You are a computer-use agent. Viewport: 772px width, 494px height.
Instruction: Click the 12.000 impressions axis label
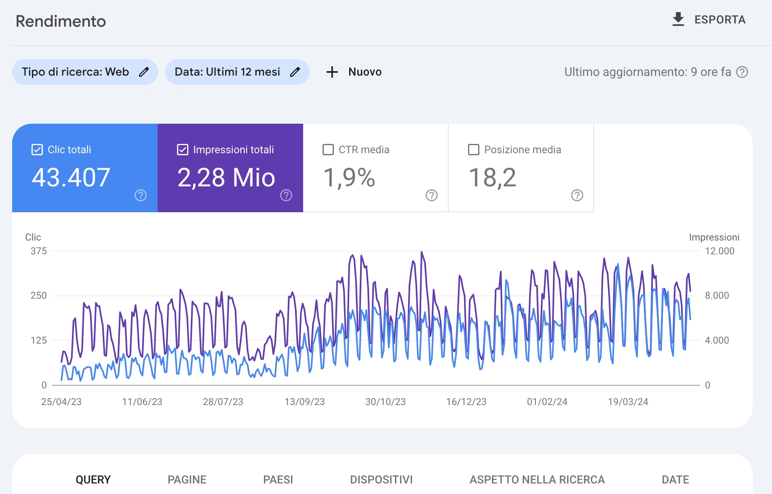point(720,251)
